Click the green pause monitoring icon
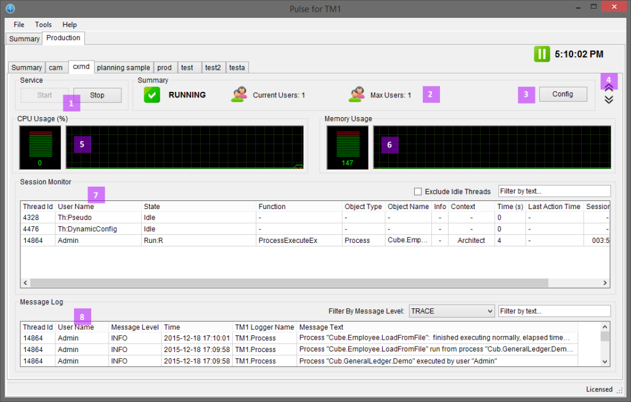Screen dimensions: 631x402 coord(542,54)
